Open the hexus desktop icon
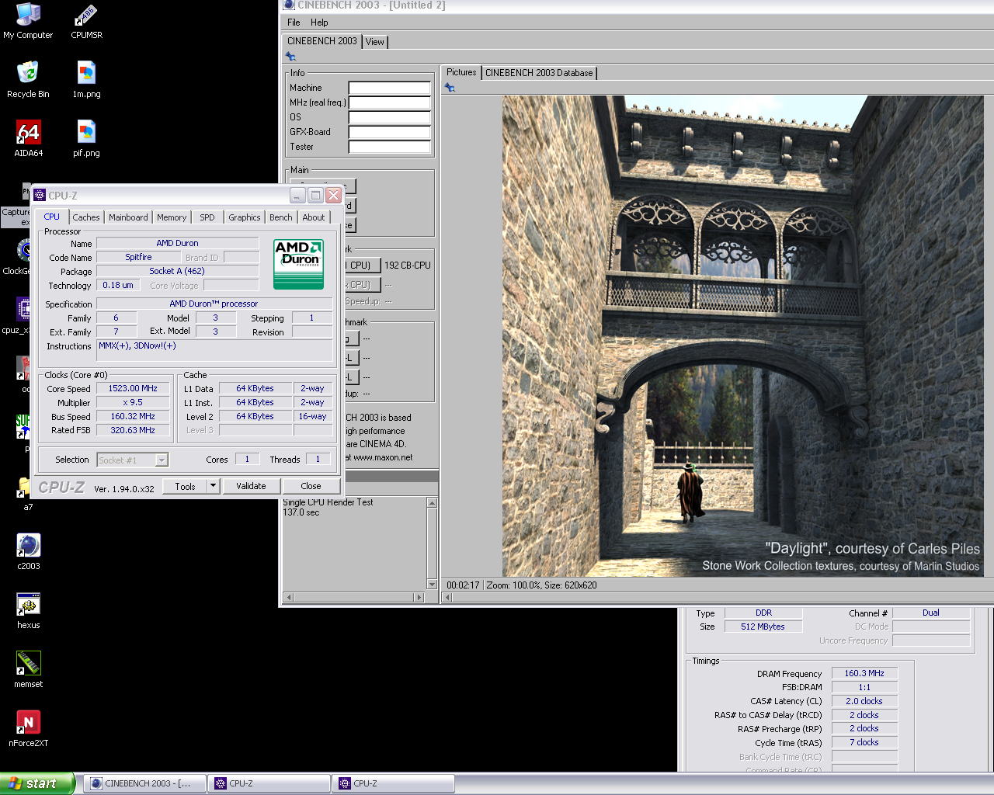 coord(28,610)
